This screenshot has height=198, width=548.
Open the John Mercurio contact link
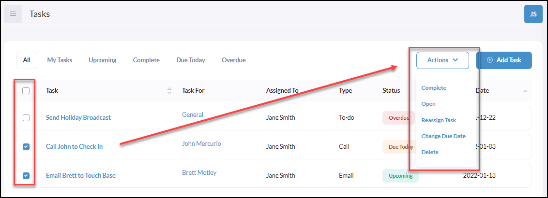[x=202, y=143]
